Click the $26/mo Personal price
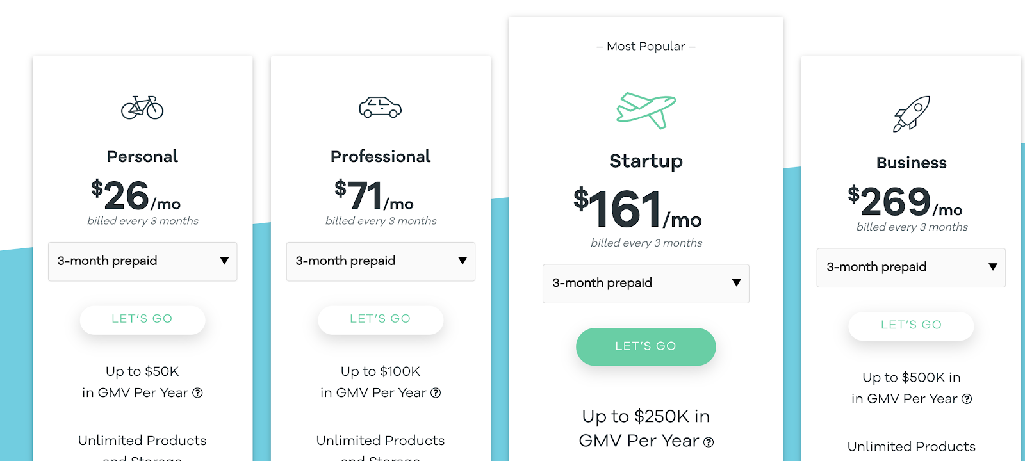Viewport: 1025px width, 461px height. [135, 195]
